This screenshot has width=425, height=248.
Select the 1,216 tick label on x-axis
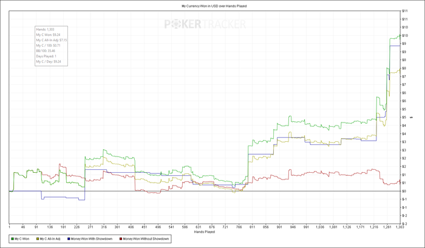pyautogui.click(x=374, y=227)
